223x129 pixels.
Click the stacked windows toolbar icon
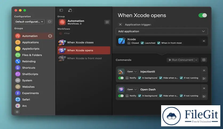[x=70, y=10]
